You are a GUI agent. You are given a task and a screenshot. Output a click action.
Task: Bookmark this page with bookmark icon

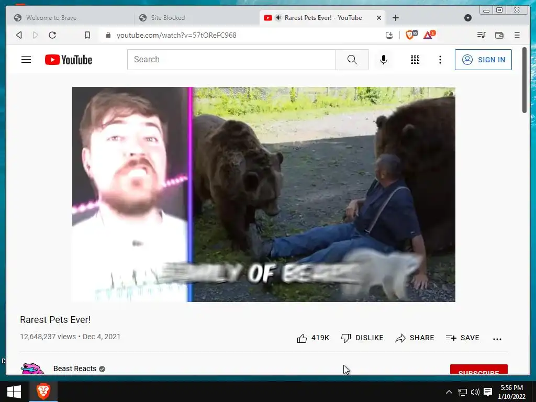pos(87,35)
